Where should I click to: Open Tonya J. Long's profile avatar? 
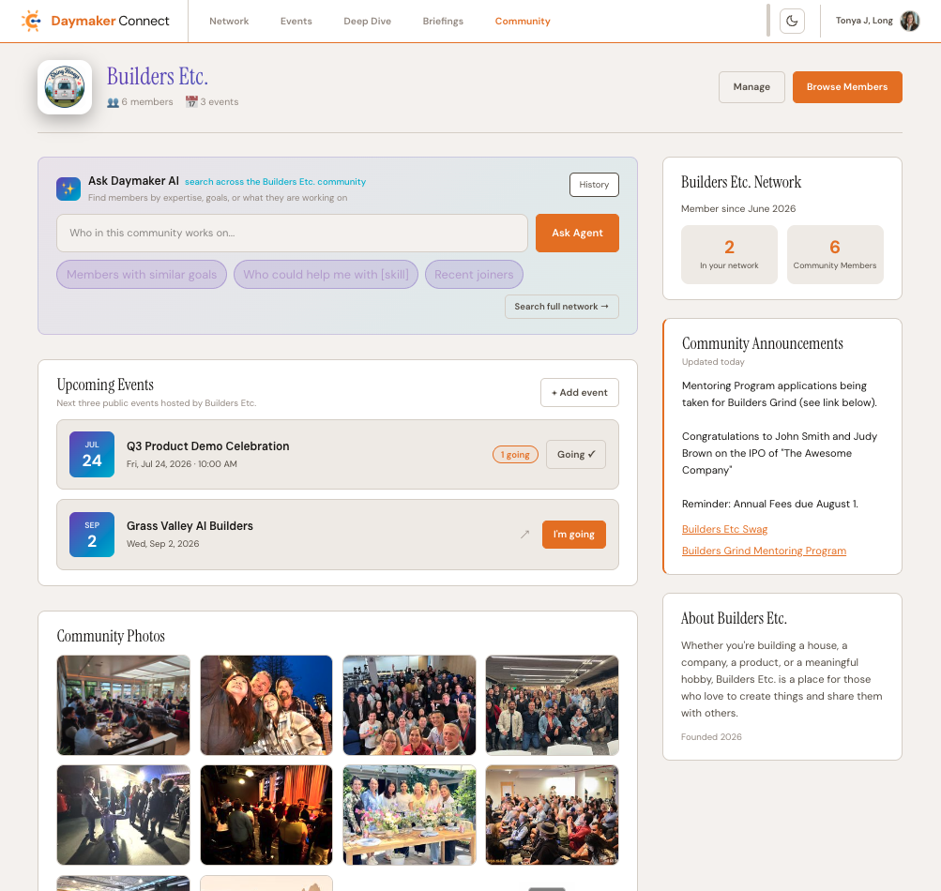[910, 21]
